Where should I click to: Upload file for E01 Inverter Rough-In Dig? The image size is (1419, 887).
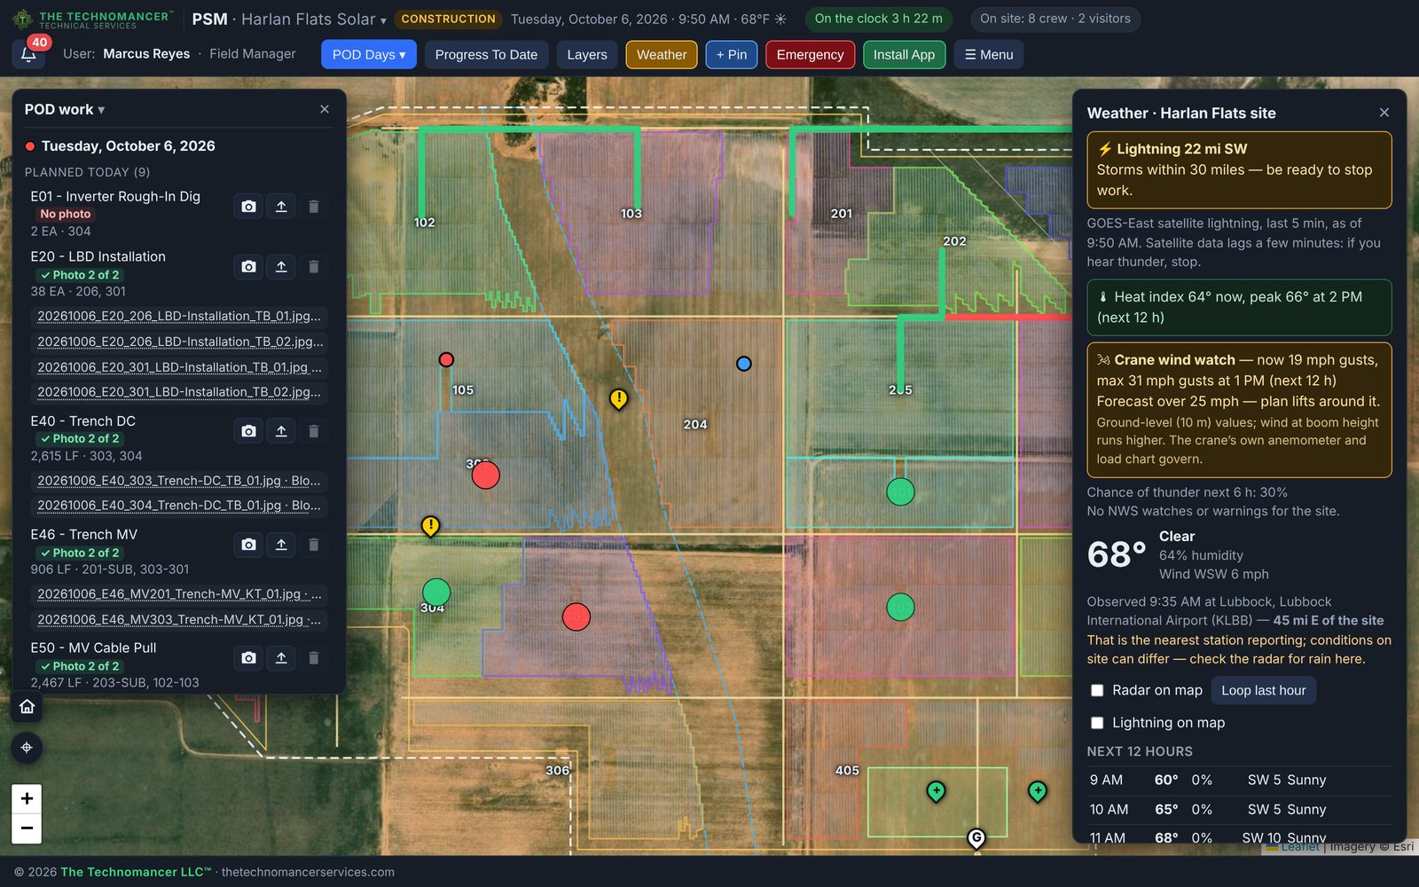tap(281, 207)
